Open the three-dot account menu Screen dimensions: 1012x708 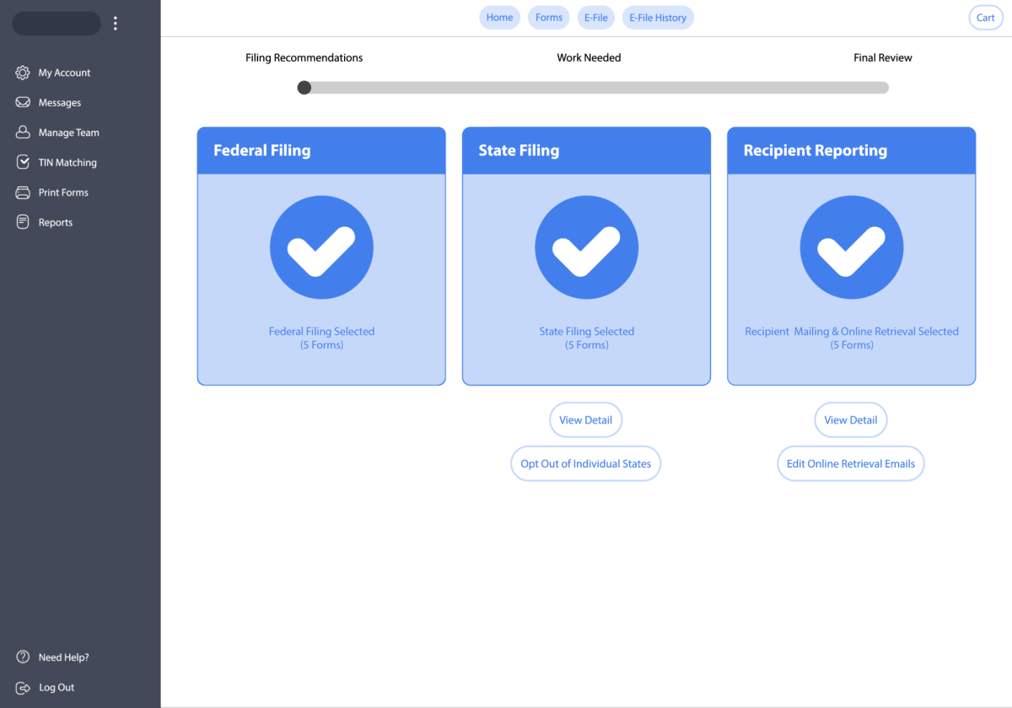116,24
